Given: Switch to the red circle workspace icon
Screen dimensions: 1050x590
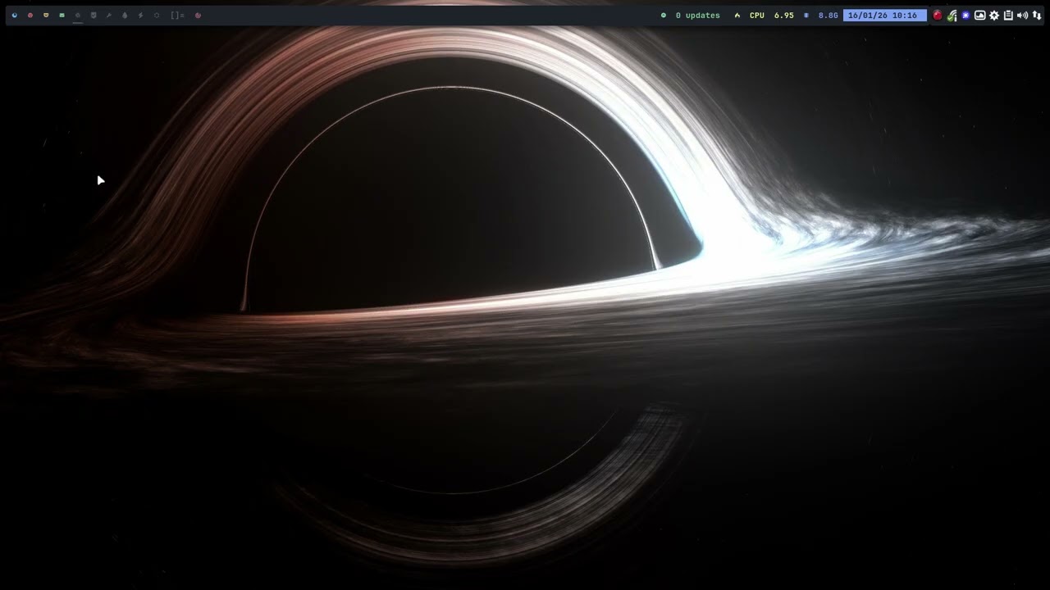Looking at the screenshot, I should click(x=30, y=15).
